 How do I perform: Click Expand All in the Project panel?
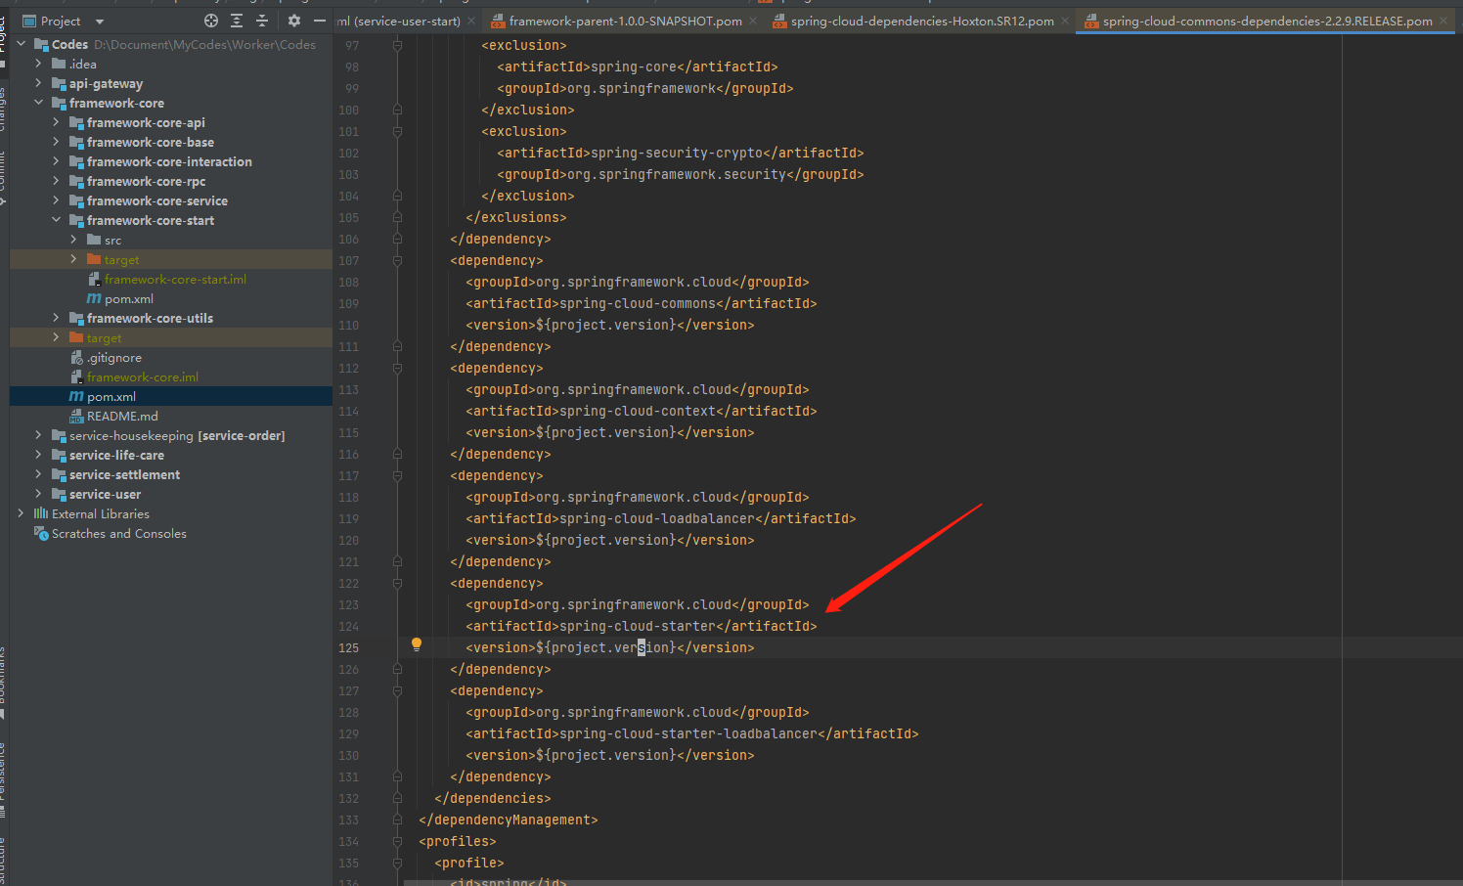tap(237, 21)
